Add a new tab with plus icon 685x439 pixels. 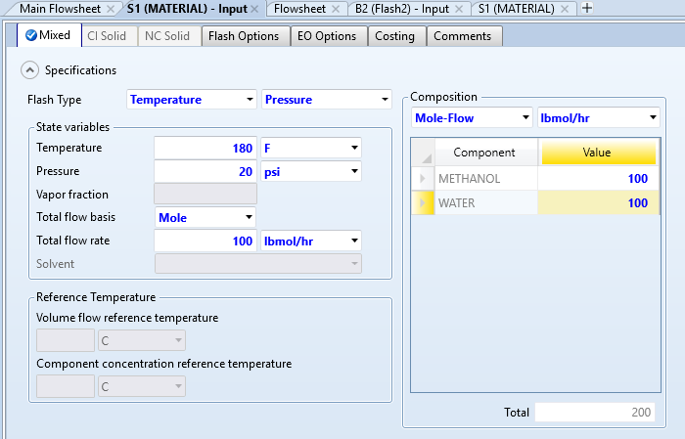point(587,8)
